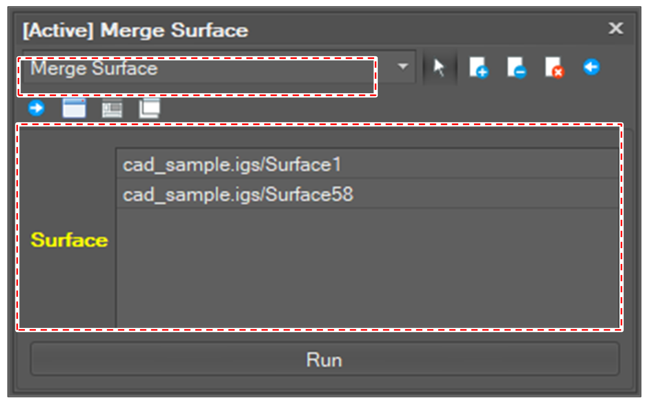
Task: Click the single window layout icon
Action: pos(74,108)
